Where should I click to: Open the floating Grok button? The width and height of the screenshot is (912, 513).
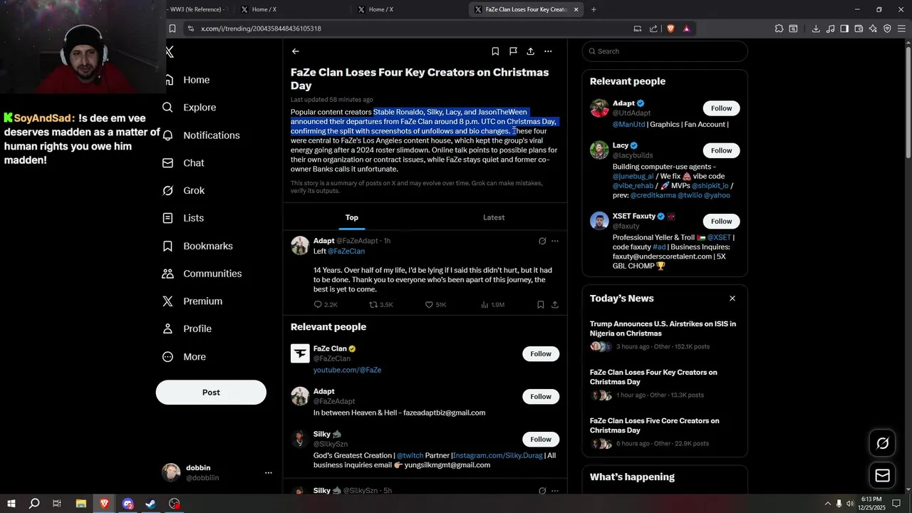(882, 443)
